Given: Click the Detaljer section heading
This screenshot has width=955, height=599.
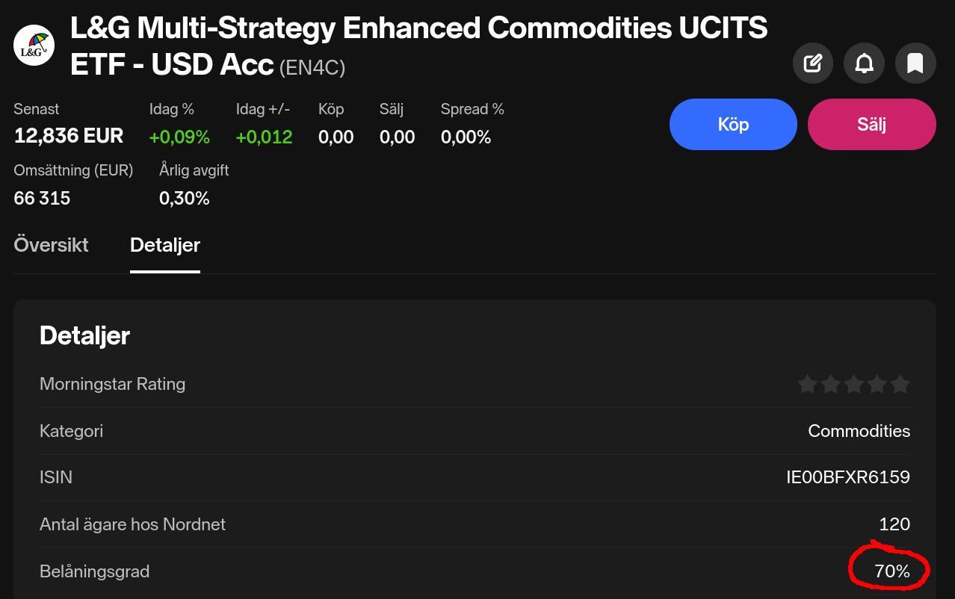Looking at the screenshot, I should [84, 335].
